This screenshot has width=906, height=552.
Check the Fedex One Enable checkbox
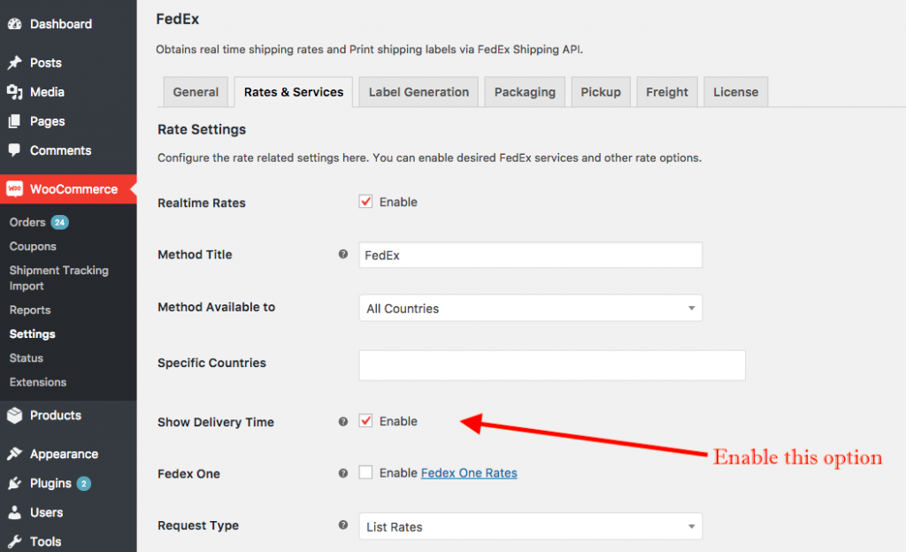click(x=365, y=472)
